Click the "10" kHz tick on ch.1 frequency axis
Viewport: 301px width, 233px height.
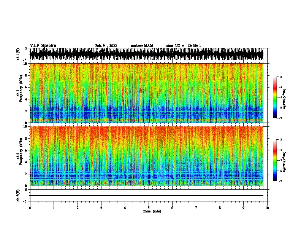coord(26,64)
